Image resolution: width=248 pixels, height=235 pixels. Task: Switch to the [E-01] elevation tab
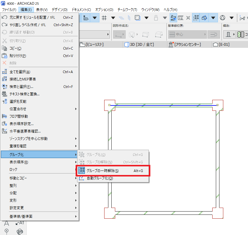pos(221,45)
